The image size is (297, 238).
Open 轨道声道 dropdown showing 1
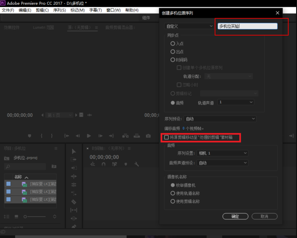coord(235,102)
